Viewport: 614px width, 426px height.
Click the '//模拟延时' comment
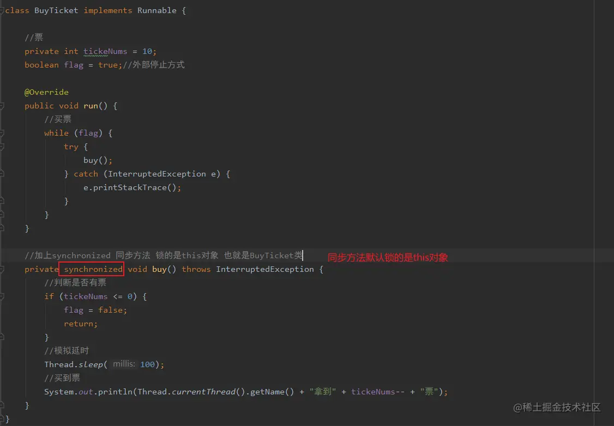coord(67,350)
